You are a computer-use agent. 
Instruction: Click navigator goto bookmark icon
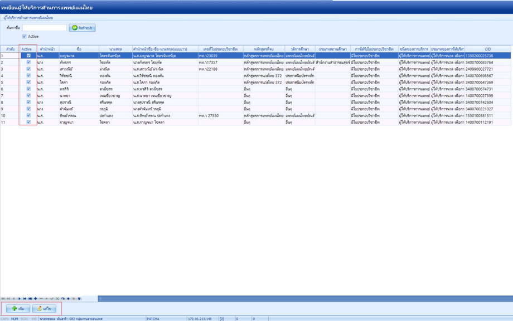coord(74,299)
